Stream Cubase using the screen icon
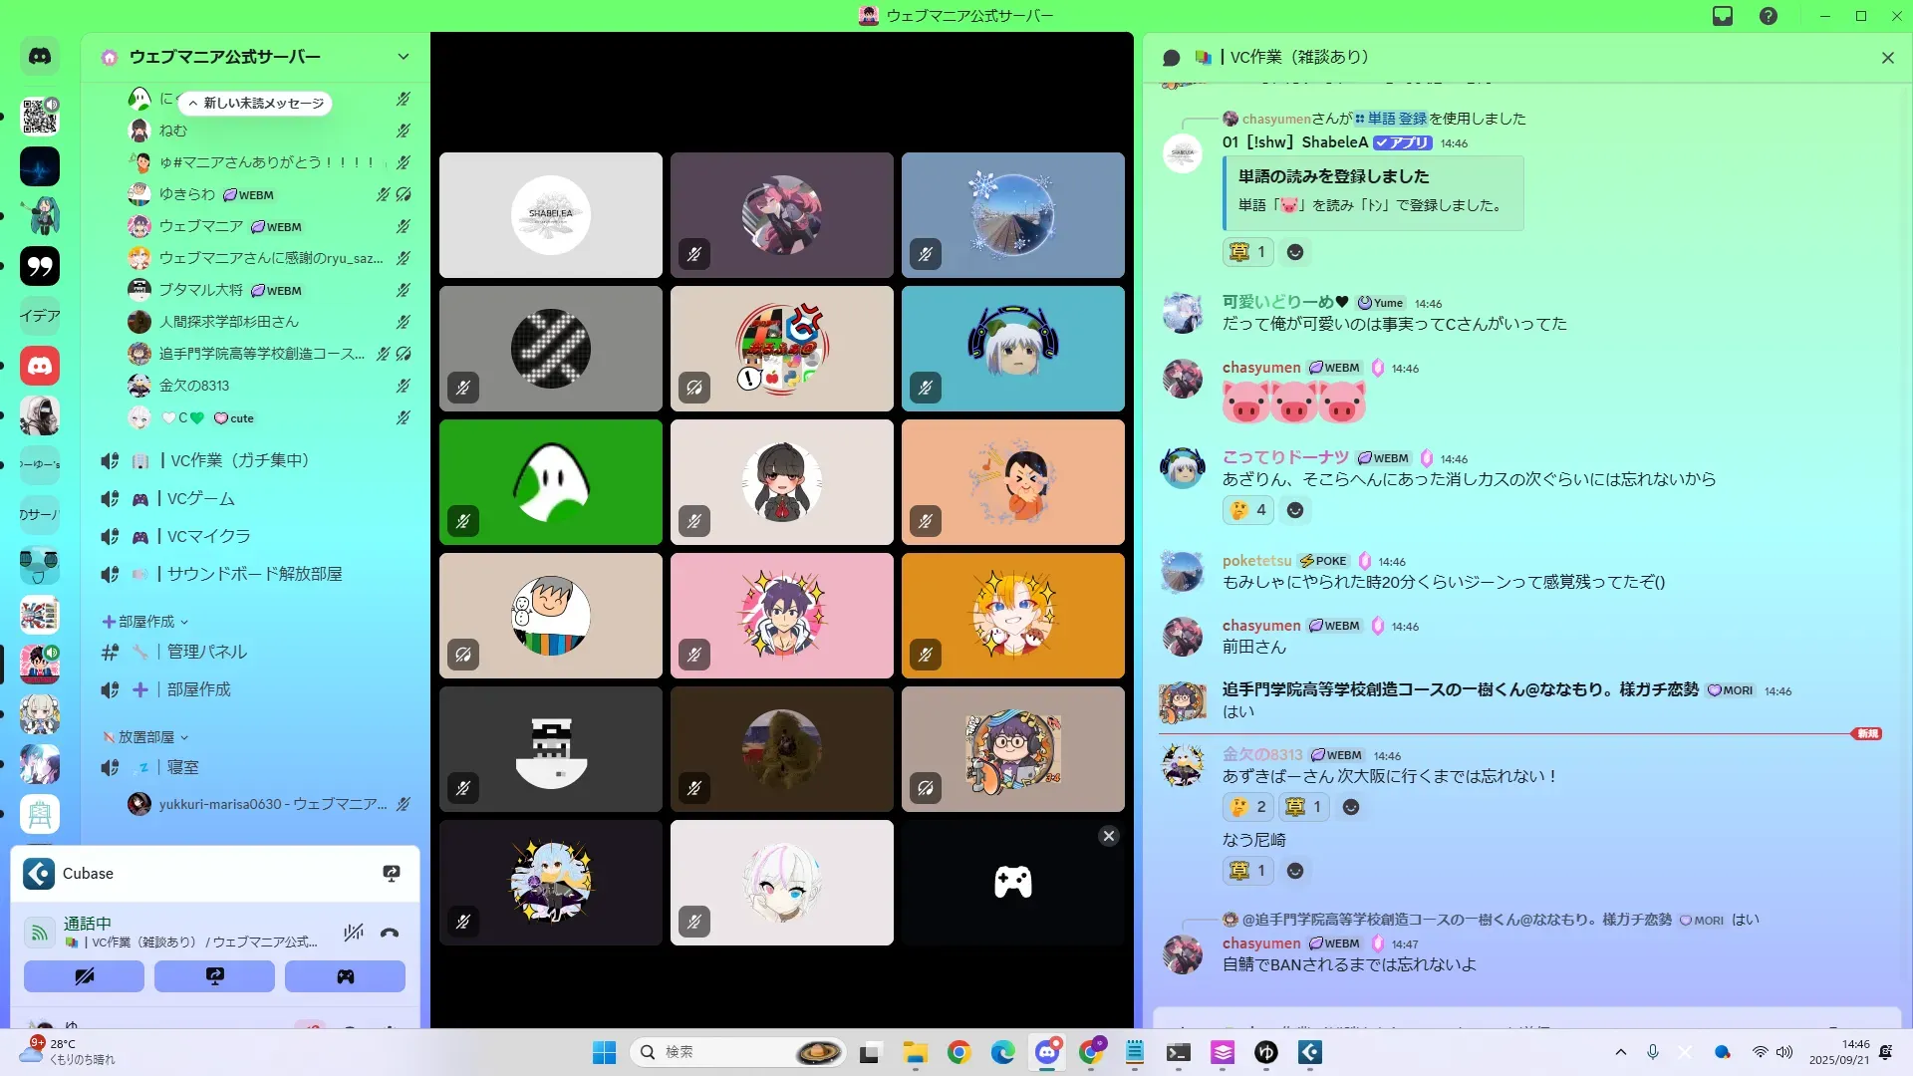Viewport: 1913px width, 1076px height. [391, 874]
